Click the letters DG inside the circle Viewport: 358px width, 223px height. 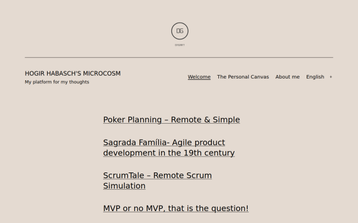[180, 31]
